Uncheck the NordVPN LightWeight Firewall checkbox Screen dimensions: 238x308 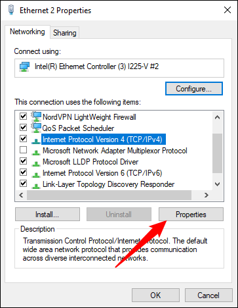23,116
